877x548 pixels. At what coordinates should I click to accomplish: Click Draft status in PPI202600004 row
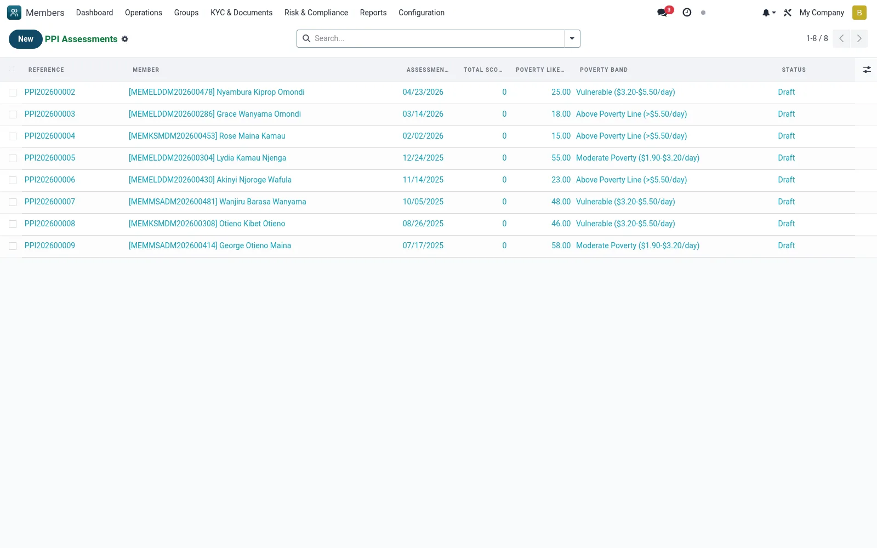tap(787, 136)
